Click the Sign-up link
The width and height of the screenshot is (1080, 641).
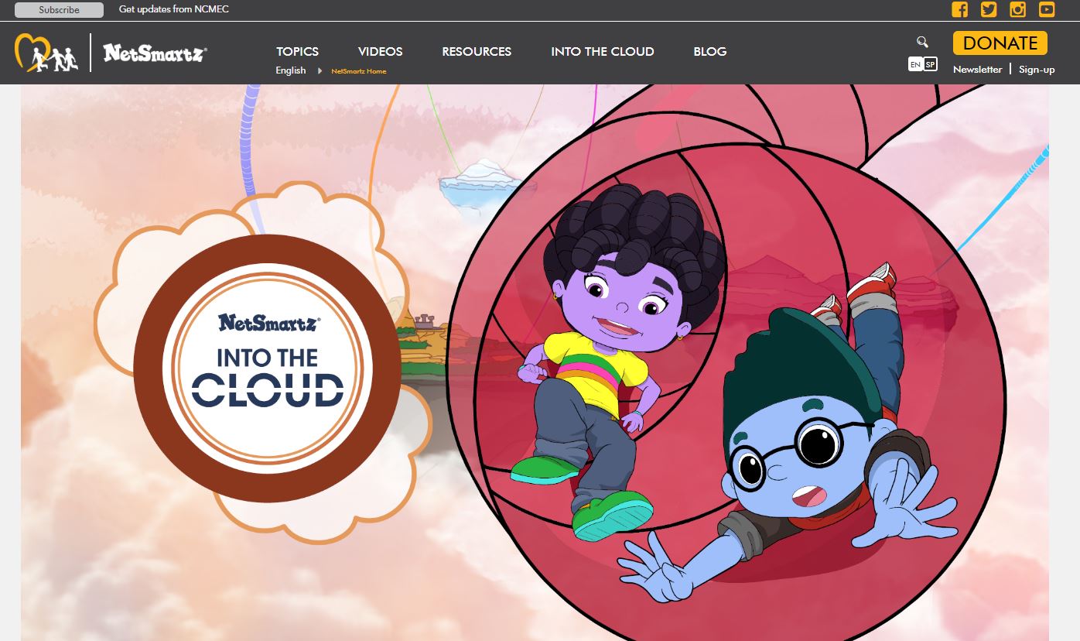pos(1037,69)
